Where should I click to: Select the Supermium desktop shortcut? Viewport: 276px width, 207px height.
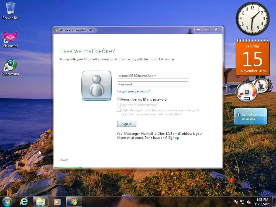pyautogui.click(x=11, y=67)
